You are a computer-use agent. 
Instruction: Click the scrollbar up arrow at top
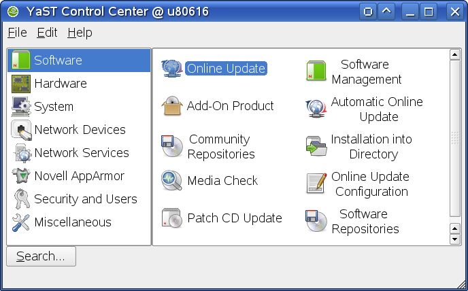pos(454,54)
